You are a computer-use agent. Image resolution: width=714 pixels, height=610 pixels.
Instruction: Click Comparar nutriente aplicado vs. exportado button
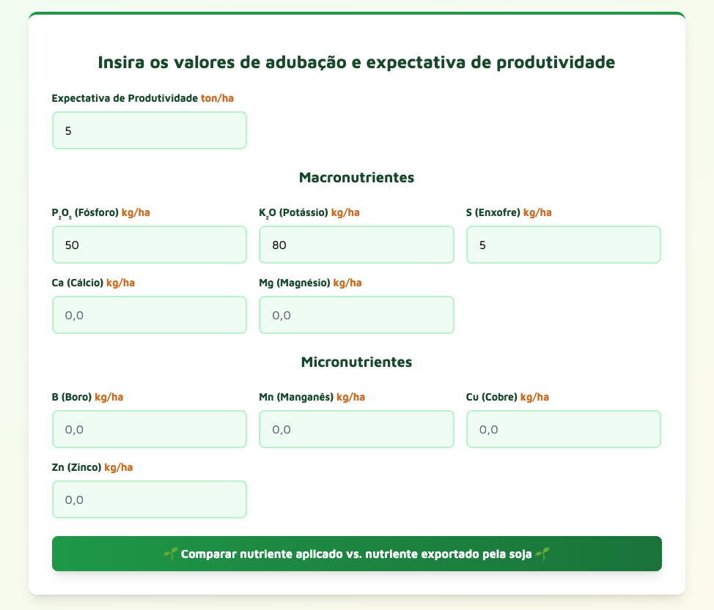356,554
